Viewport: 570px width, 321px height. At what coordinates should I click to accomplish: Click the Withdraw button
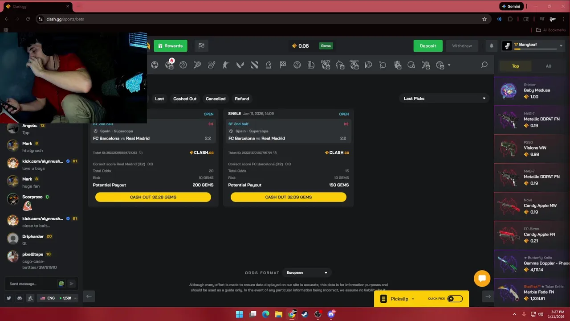(x=462, y=46)
